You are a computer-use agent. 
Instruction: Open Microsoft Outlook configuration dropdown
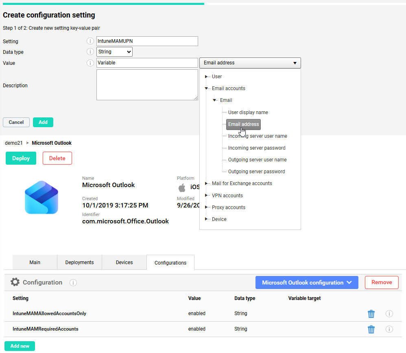[307, 282]
